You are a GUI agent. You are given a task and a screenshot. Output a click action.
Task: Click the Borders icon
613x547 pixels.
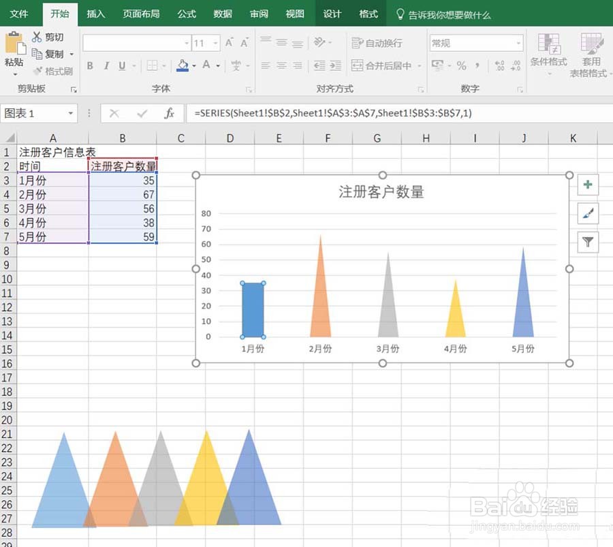pos(152,65)
